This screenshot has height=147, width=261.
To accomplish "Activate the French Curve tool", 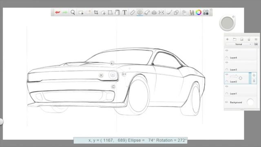I will click(147, 13).
